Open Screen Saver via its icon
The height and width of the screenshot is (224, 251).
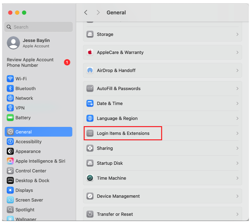(x=10, y=200)
